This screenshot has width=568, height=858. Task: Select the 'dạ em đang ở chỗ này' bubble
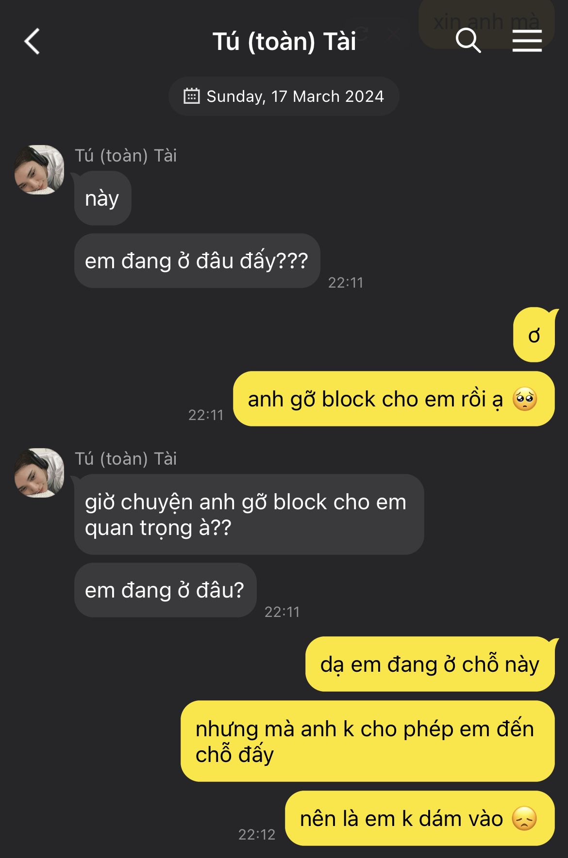[430, 664]
